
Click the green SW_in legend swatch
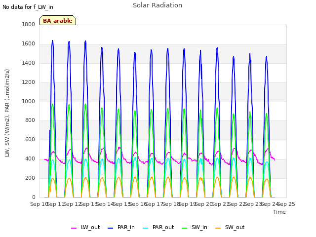point(184,228)
